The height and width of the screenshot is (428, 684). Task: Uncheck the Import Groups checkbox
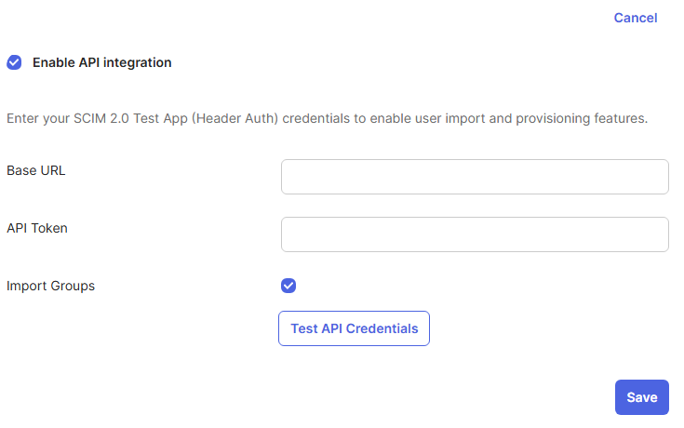tap(288, 286)
